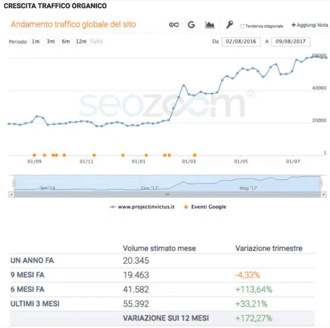The image size is (330, 328).
Task: Select the 1m period range
Action: pos(35,41)
